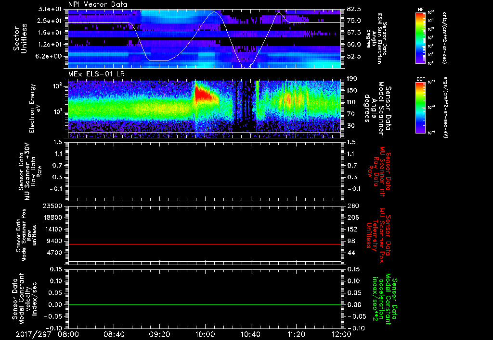This screenshot has height=340, width=493.
Task: Click the 260 telemetry tick value
Action: 352,206
